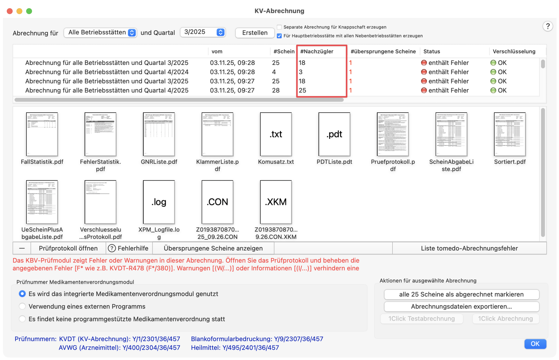This screenshot has width=559, height=360.
Task: Open the FallStatistik.pdf file icon
Action: coord(42,134)
